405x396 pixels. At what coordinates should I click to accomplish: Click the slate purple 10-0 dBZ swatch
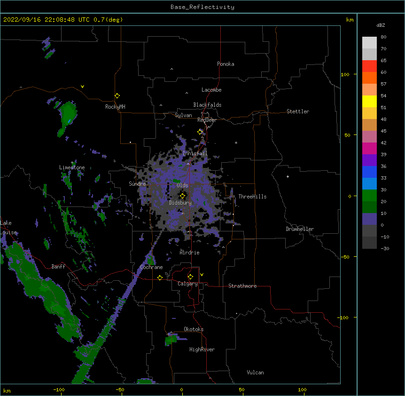click(x=369, y=219)
